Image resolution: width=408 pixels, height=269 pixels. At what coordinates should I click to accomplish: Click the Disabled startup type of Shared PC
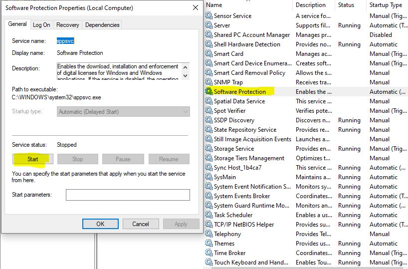381,35
